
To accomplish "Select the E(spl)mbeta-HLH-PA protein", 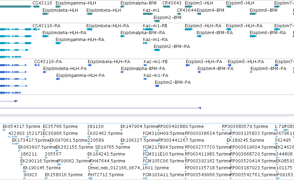I will point(109,62).
